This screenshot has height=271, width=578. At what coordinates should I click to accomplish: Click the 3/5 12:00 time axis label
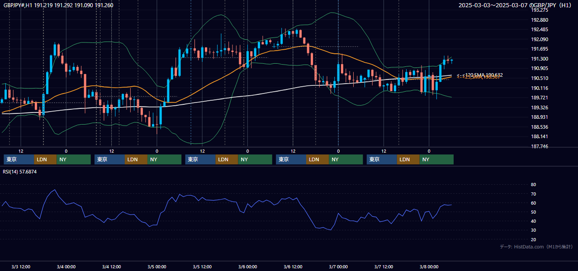pyautogui.click(x=202, y=266)
